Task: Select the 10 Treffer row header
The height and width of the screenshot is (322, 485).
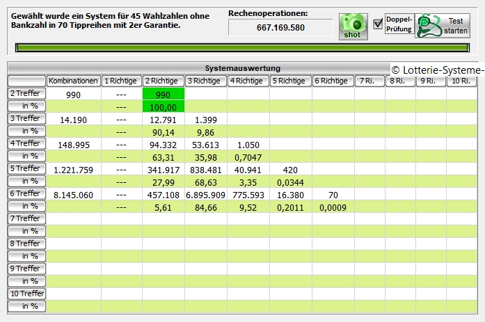Action: tap(26, 293)
